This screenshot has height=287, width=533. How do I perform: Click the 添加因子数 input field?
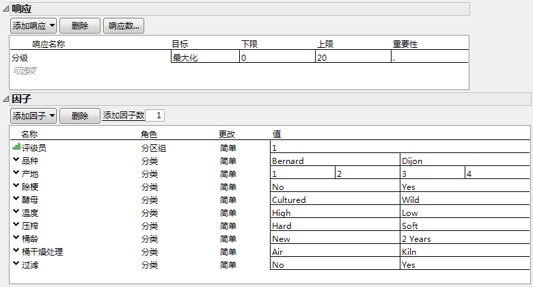tap(154, 115)
